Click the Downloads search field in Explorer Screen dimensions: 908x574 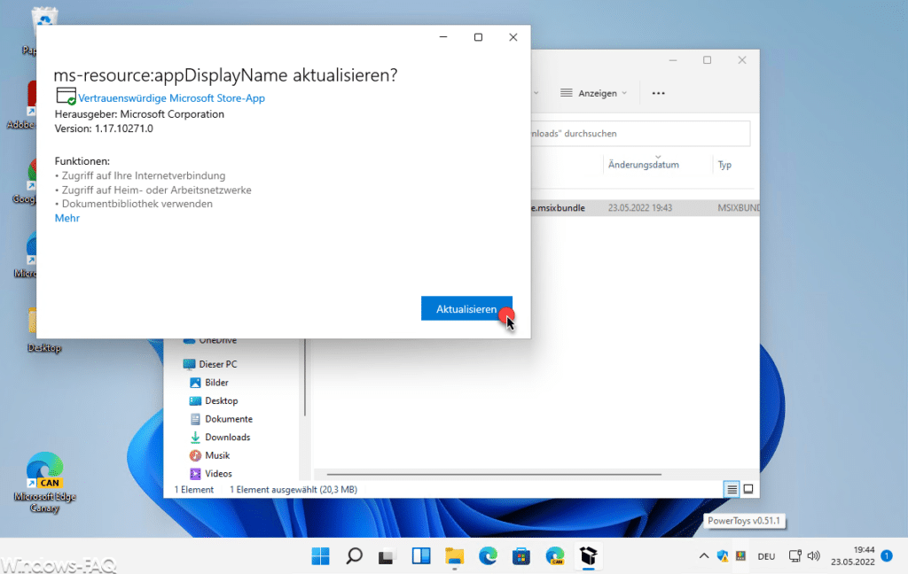coord(640,134)
